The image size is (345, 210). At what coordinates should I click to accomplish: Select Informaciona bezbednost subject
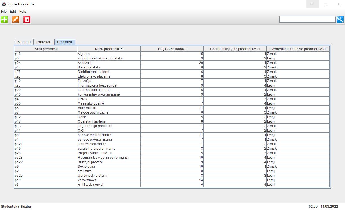(172, 85)
